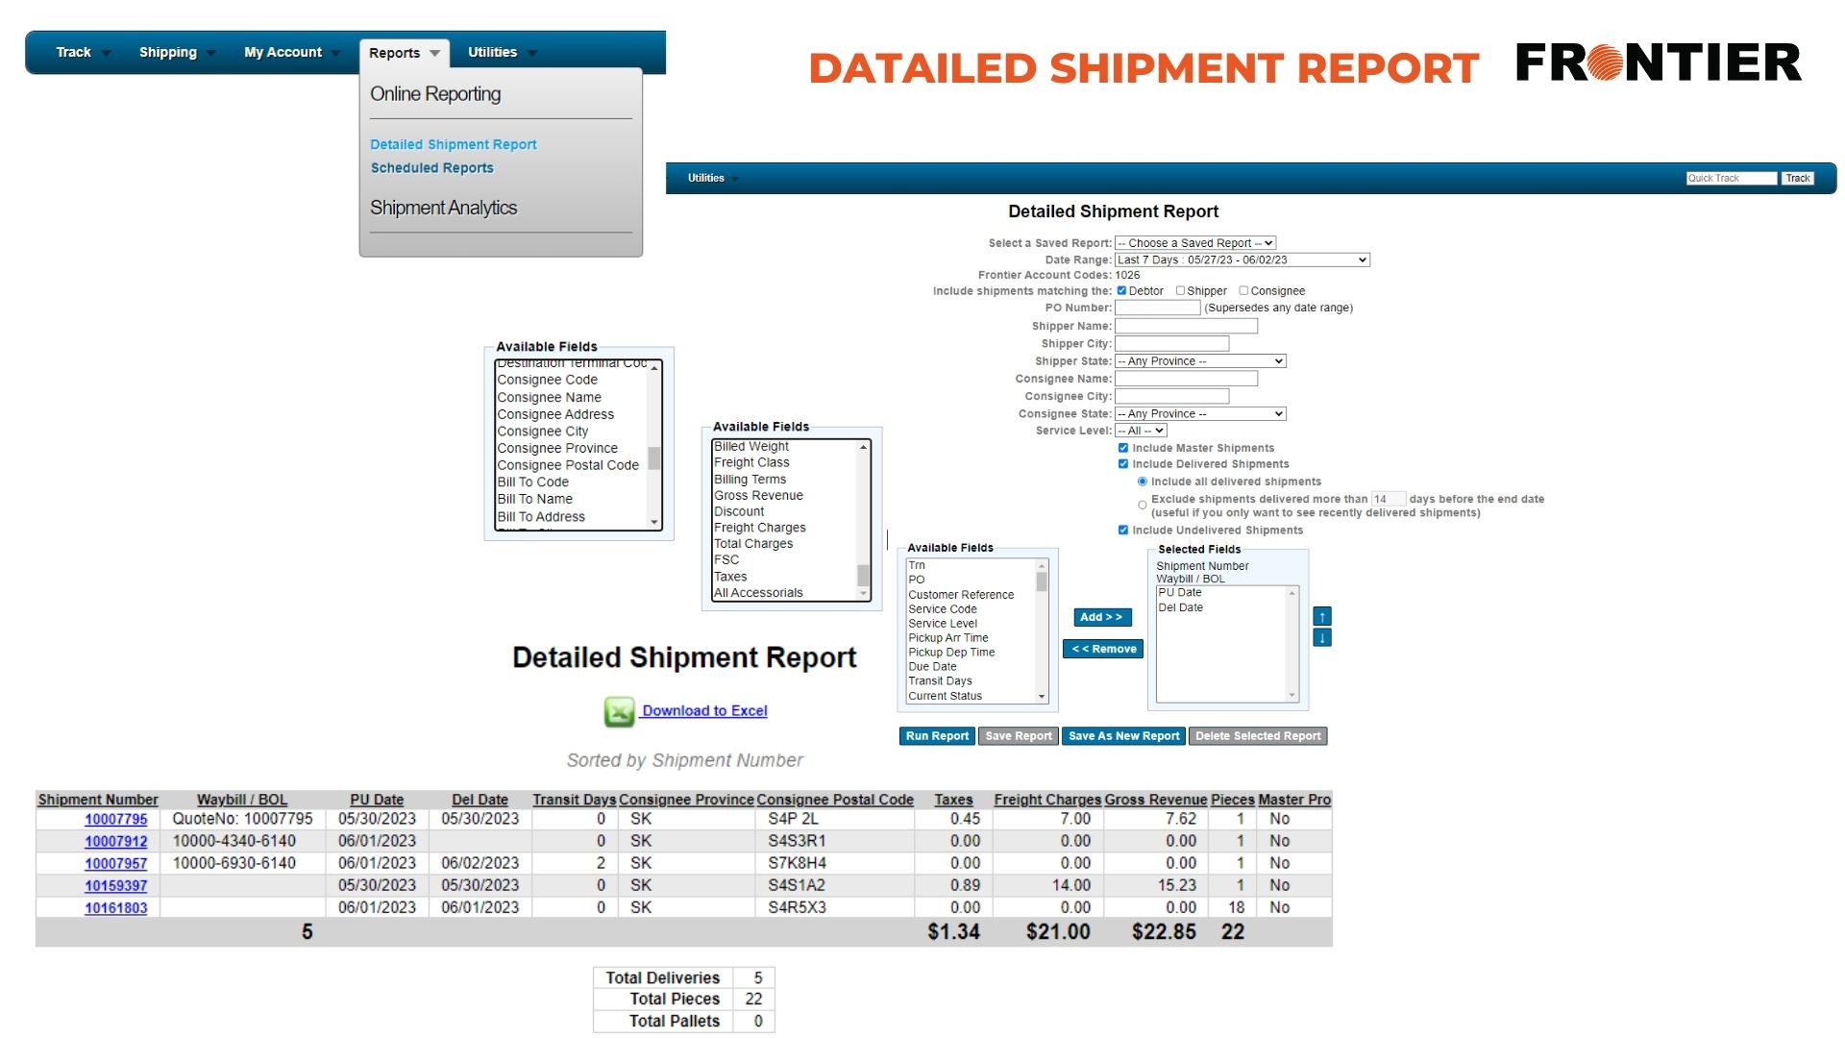Toggle the Shipper checkbox

pyautogui.click(x=1180, y=290)
